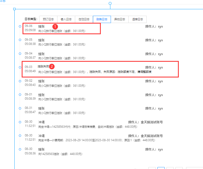
Task: Click the square corner handle of the panel
Action: point(14,9)
